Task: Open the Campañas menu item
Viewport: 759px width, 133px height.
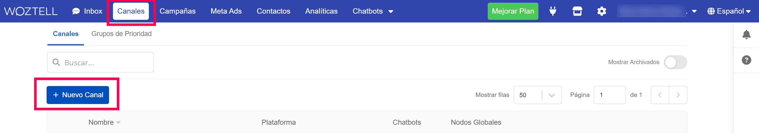Action: pyautogui.click(x=178, y=11)
